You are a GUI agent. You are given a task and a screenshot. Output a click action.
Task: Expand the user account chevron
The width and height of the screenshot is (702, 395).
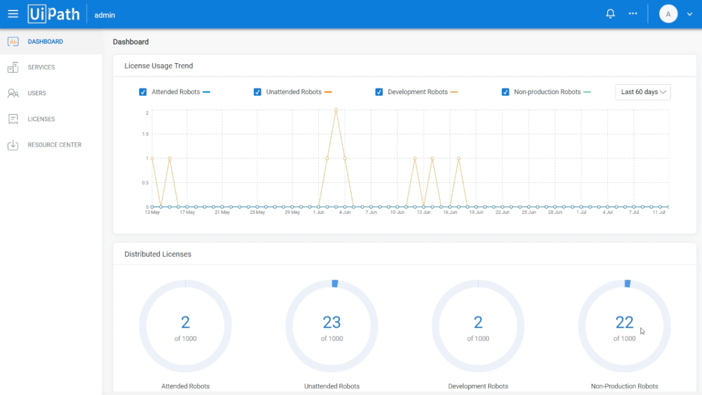(689, 13)
